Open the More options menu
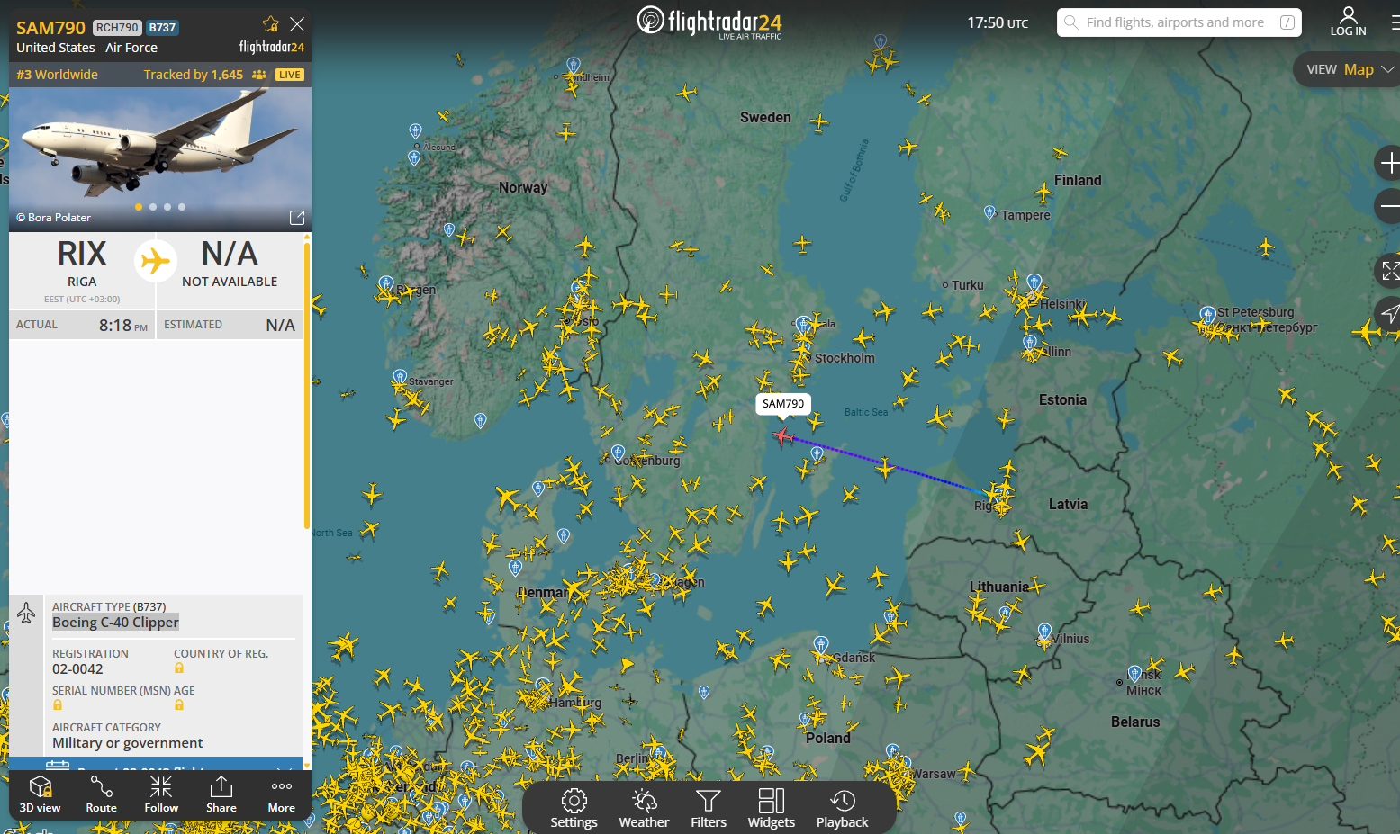Screen dimensions: 1400x834 282,794
